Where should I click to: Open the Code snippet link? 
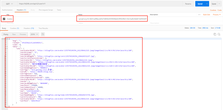[219, 10]
